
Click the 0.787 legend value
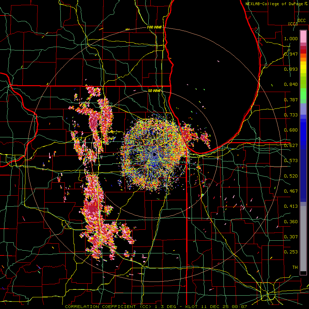(x=291, y=100)
